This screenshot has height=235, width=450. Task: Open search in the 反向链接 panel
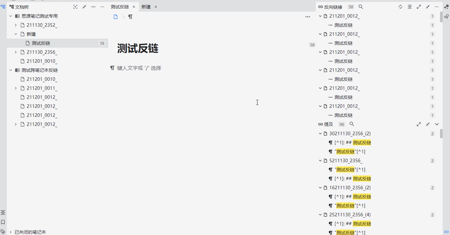(361, 6)
